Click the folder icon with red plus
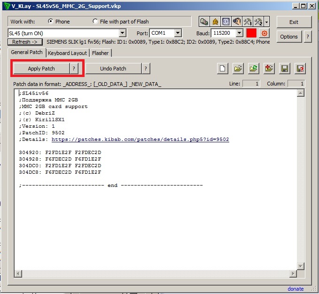The height and width of the screenshot is (294, 319). (269, 69)
